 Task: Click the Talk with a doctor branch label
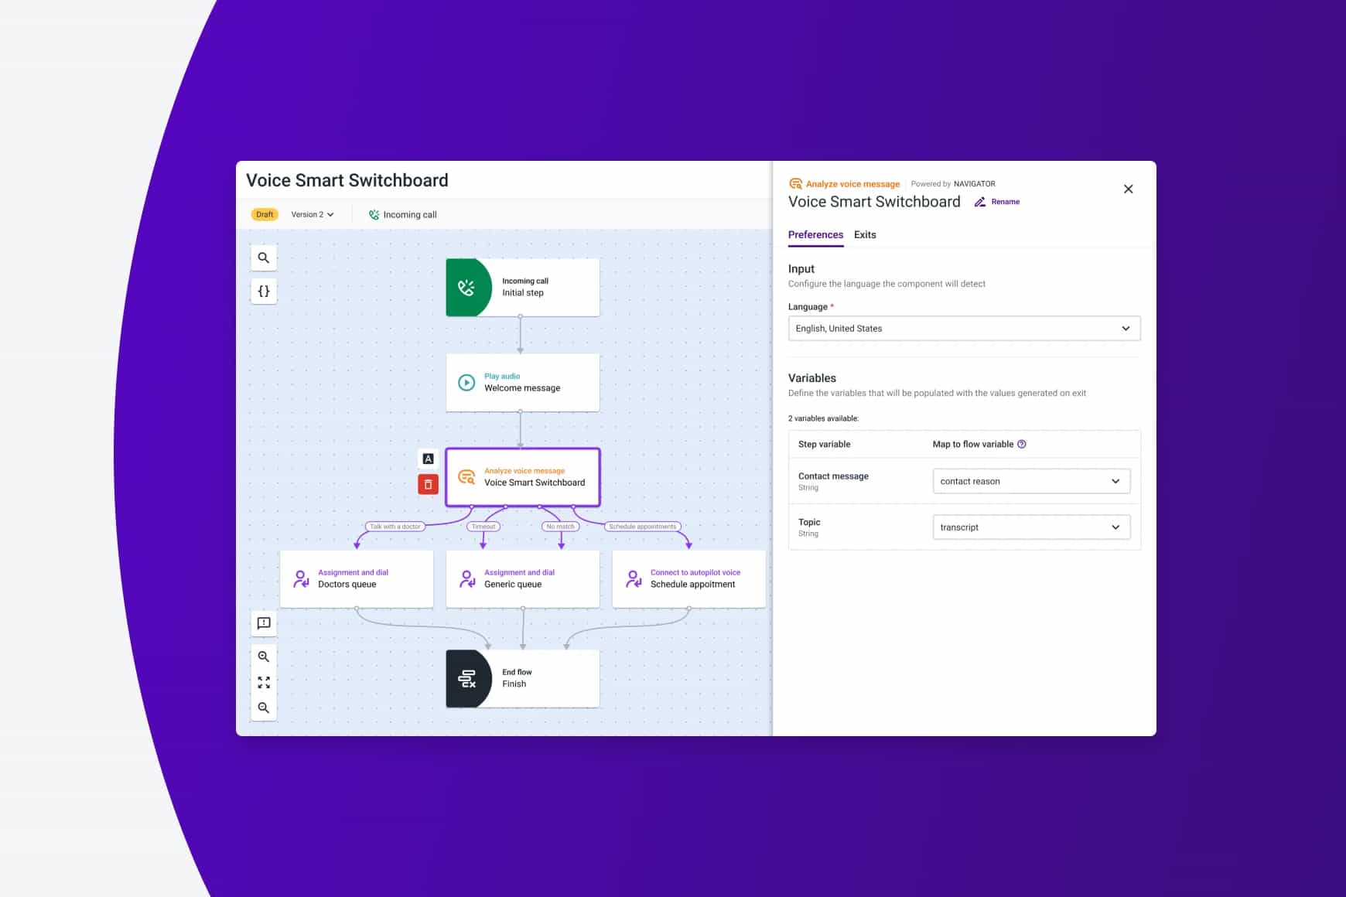click(x=395, y=526)
